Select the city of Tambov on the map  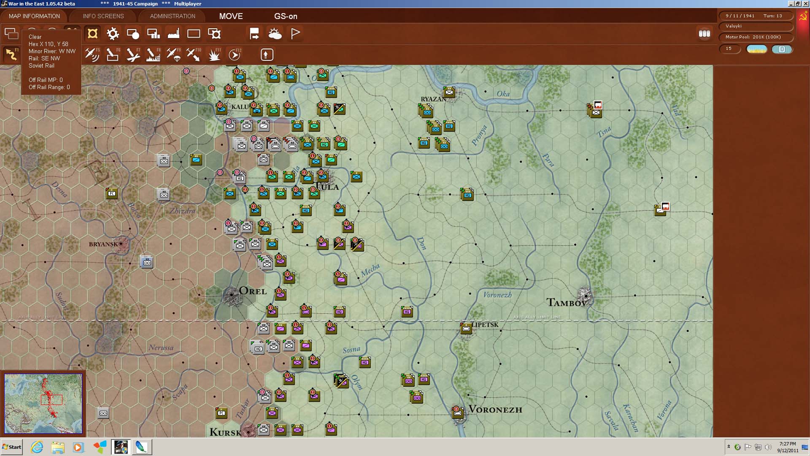(x=586, y=296)
